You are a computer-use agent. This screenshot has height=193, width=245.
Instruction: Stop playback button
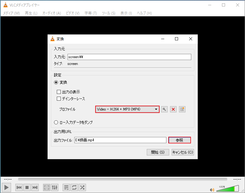pos(27,187)
